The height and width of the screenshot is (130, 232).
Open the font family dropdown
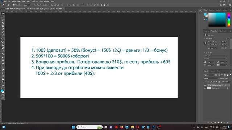[216, 56]
